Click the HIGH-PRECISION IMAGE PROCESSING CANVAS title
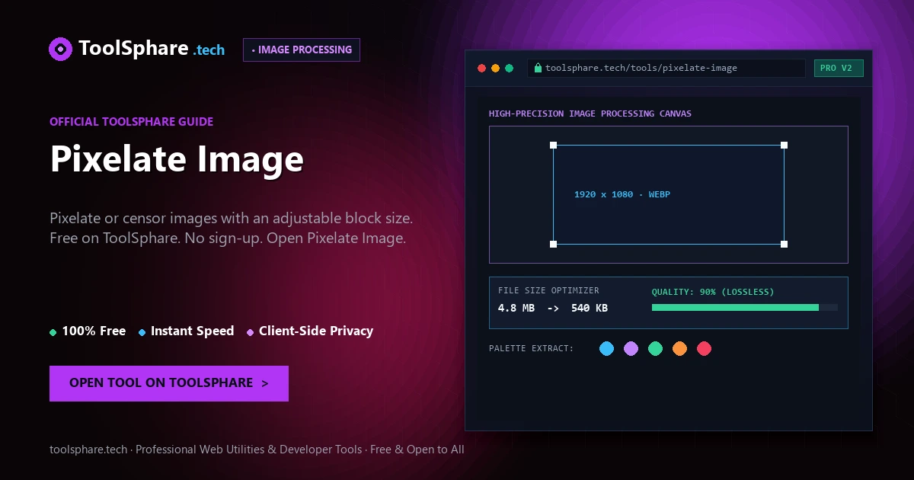Viewport: 914px width, 480px height. pyautogui.click(x=590, y=114)
